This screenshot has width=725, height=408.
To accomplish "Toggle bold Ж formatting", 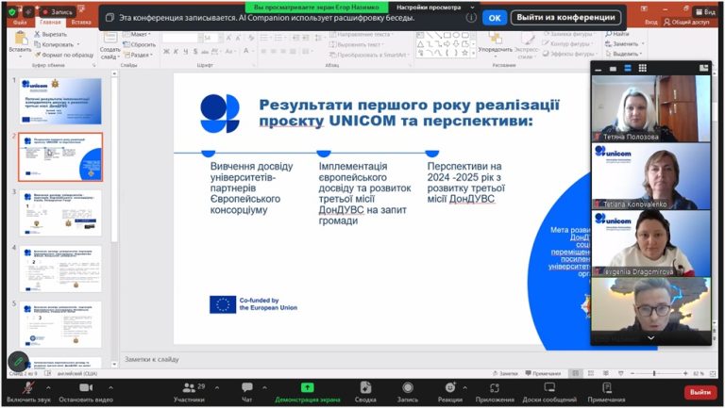I will [x=166, y=52].
